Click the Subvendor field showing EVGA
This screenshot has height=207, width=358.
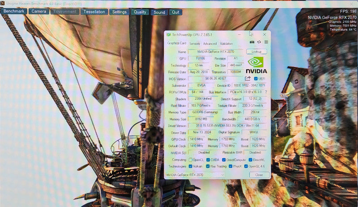click(x=201, y=85)
